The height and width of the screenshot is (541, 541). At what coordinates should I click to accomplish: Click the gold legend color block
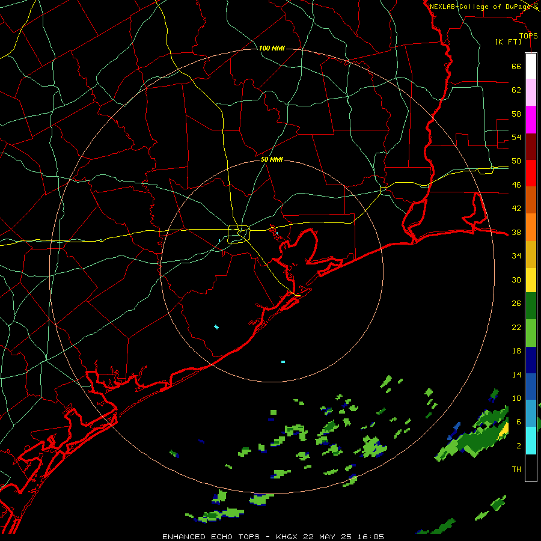[531, 255]
